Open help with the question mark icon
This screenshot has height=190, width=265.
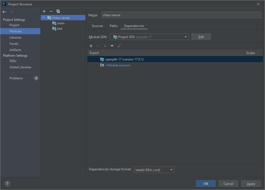tap(7, 184)
